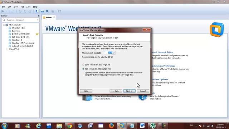Cancel the New Virtual Machine Wizard
Image resolution: width=229 pixels, height=129 pixels.
pyautogui.click(x=143, y=91)
